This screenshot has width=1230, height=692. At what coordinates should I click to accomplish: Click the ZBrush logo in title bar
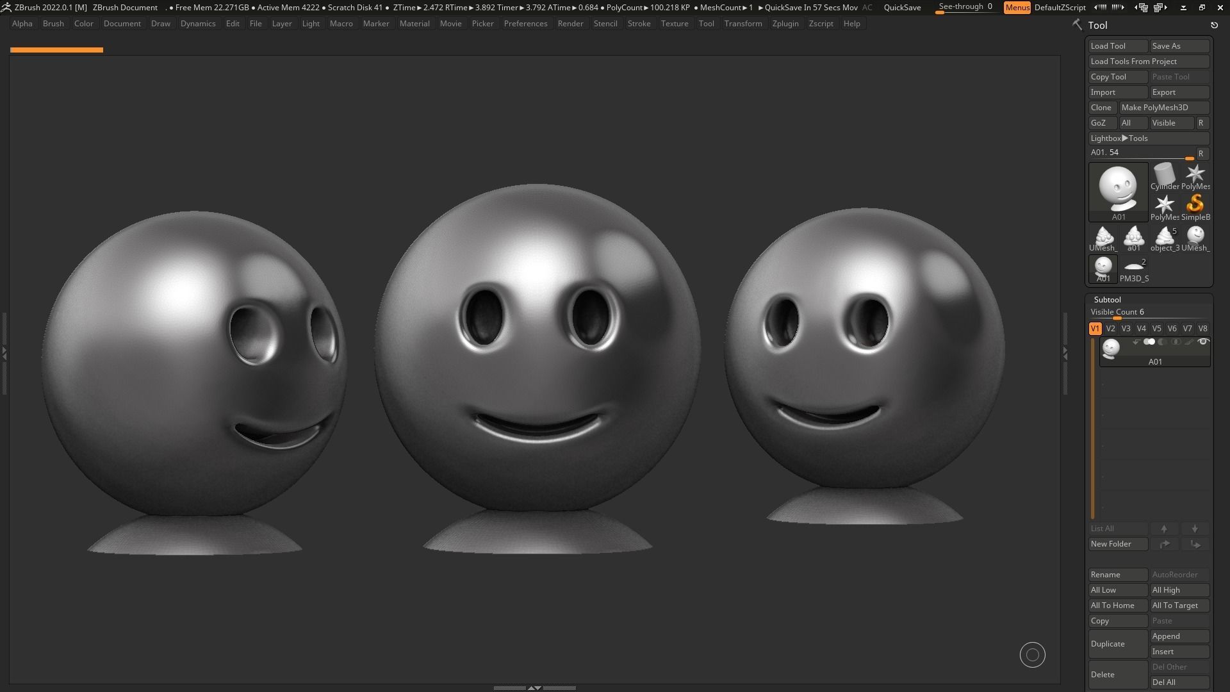pyautogui.click(x=6, y=8)
